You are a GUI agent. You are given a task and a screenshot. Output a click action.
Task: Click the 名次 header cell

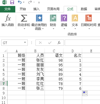point(73,55)
